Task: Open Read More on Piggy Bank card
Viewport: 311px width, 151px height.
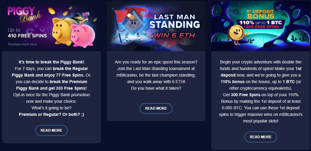Action: [x=51, y=130]
